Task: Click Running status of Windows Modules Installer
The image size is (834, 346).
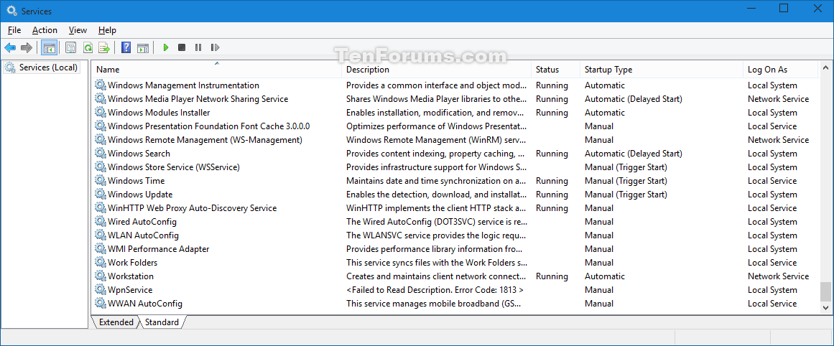Action: coord(552,113)
